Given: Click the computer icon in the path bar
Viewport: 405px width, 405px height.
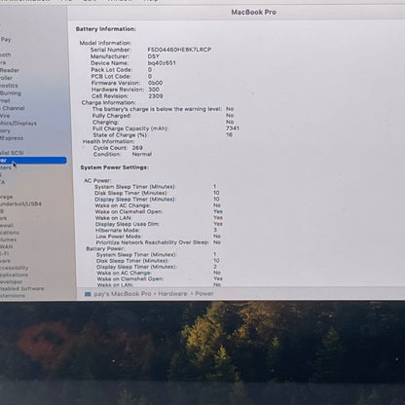Looking at the screenshot, I should tap(88, 294).
